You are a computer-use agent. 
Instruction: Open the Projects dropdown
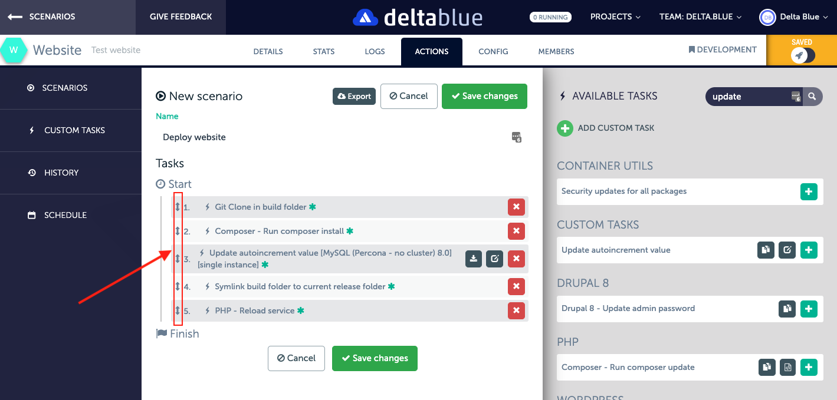coord(615,17)
